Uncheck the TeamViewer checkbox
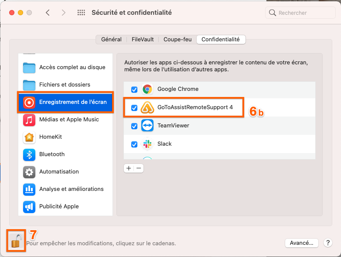Viewport: 341px width, 257px height. pyautogui.click(x=134, y=126)
